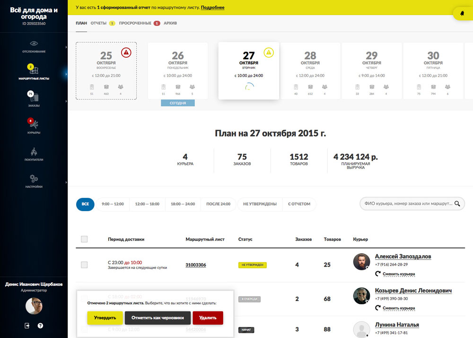Open the Архив tab
The height and width of the screenshot is (338, 473).
(170, 23)
